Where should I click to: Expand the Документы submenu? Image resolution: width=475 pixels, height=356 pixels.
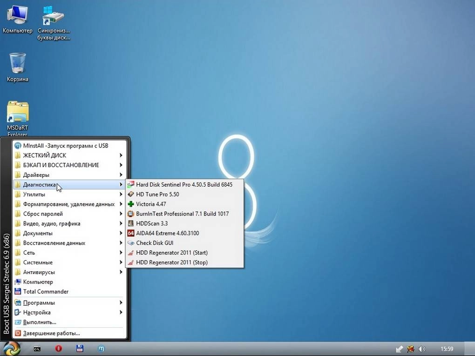tap(69, 233)
